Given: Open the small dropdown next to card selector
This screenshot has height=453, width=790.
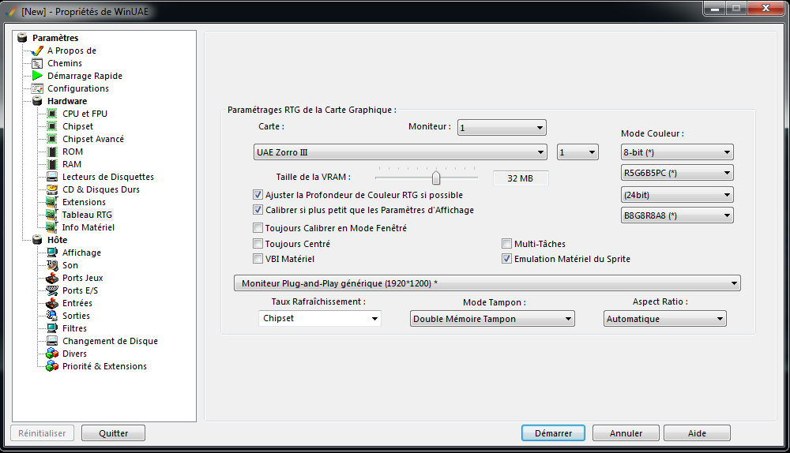Looking at the screenshot, I should click(577, 152).
